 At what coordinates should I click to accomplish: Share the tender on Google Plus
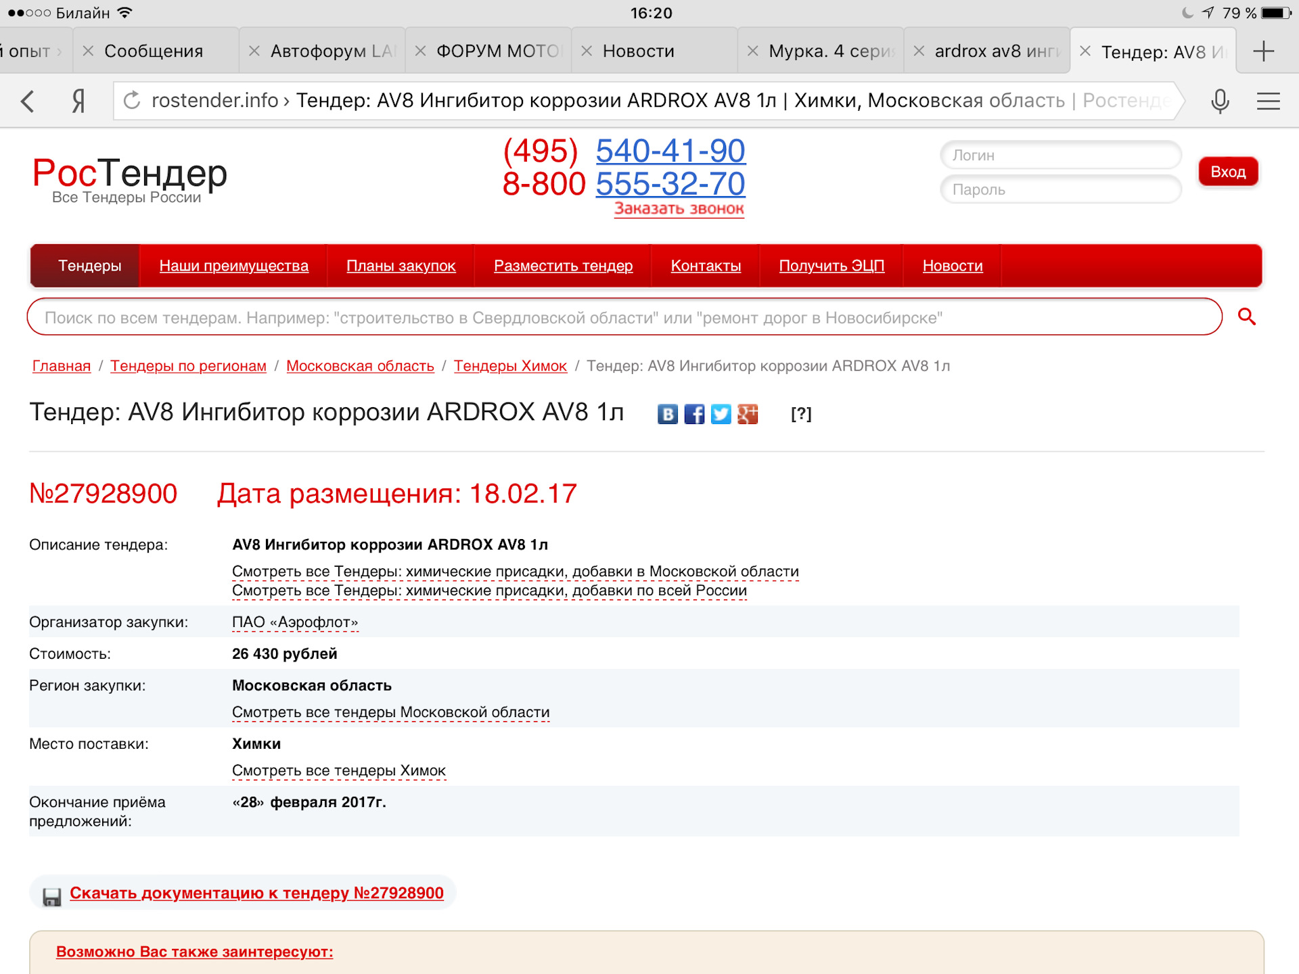coord(748,414)
